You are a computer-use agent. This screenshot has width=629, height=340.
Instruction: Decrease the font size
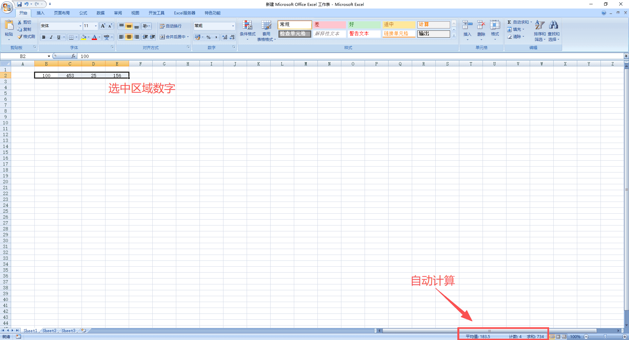[110, 26]
